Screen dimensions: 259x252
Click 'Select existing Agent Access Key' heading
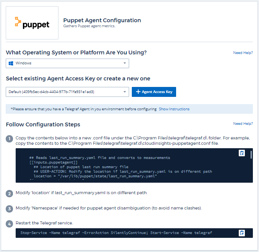[78, 79]
